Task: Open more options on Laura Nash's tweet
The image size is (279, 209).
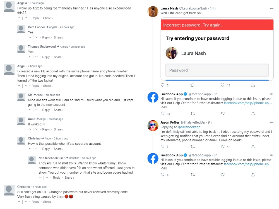Action: 271,8
